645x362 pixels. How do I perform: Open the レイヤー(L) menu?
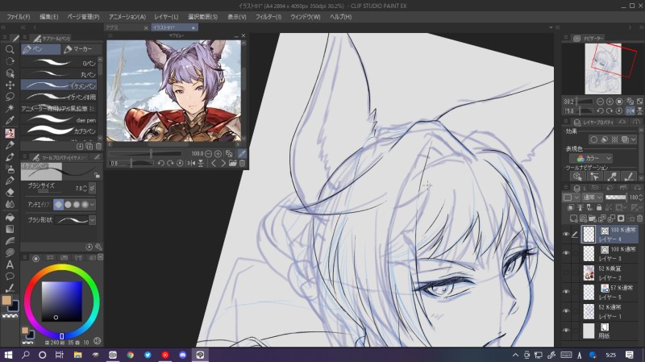click(x=166, y=17)
